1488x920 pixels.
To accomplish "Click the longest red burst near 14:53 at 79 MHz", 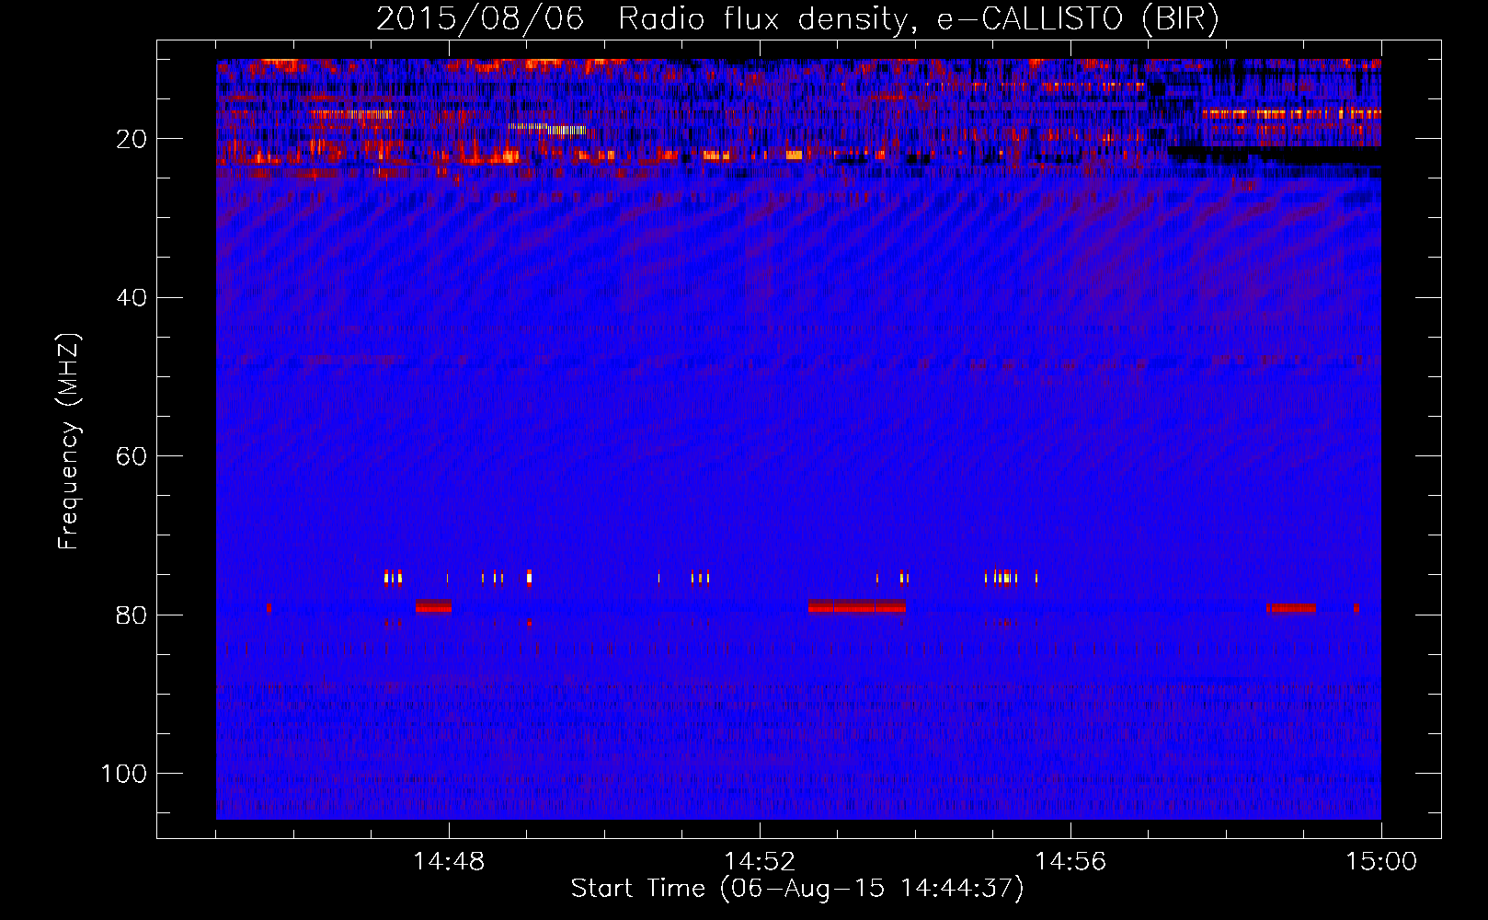I will click(857, 607).
